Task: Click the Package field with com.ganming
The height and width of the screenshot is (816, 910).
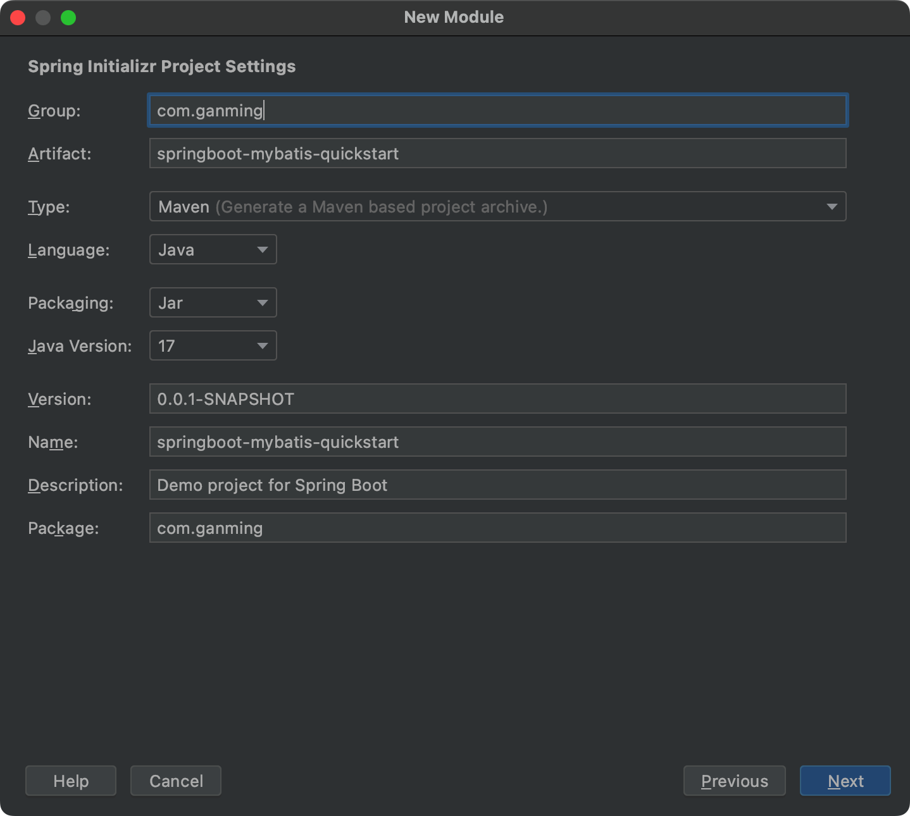Action: [x=497, y=528]
